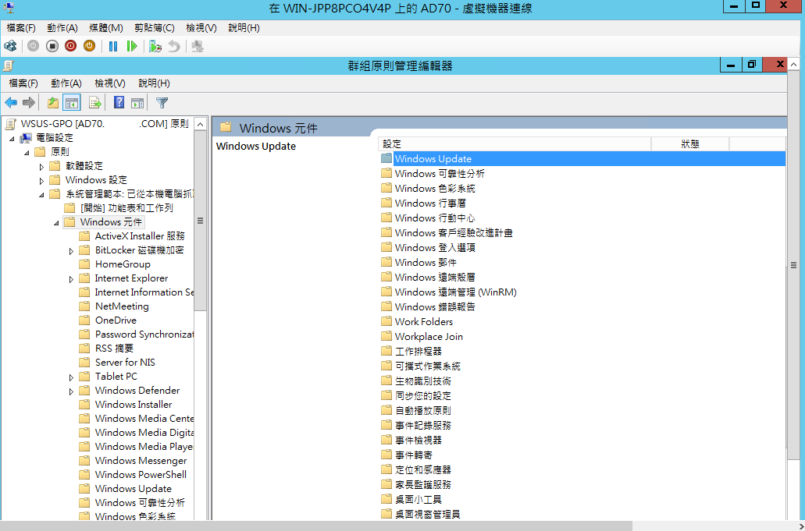The width and height of the screenshot is (805, 531).
Task: Select ActiveX Installer 服務 folder in tree
Action: 140,235
